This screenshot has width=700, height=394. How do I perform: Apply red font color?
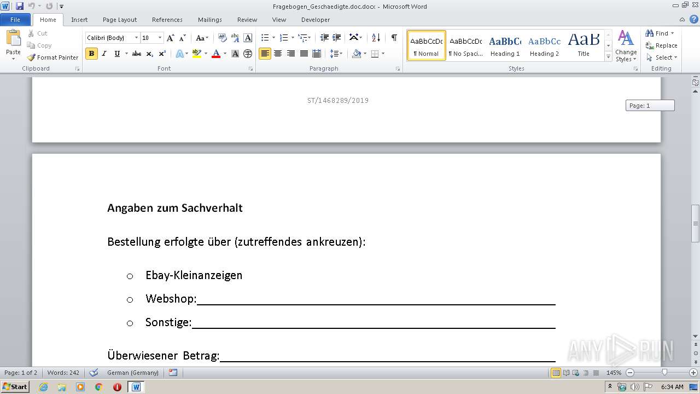(215, 54)
